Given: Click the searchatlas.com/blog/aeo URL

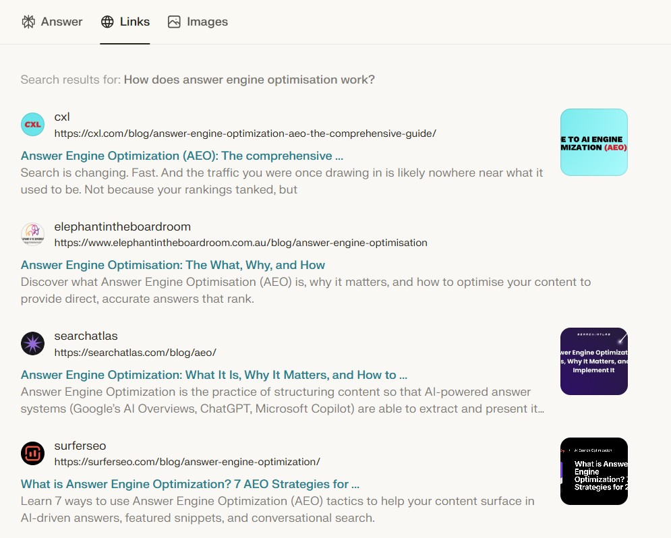Looking at the screenshot, I should tap(135, 353).
